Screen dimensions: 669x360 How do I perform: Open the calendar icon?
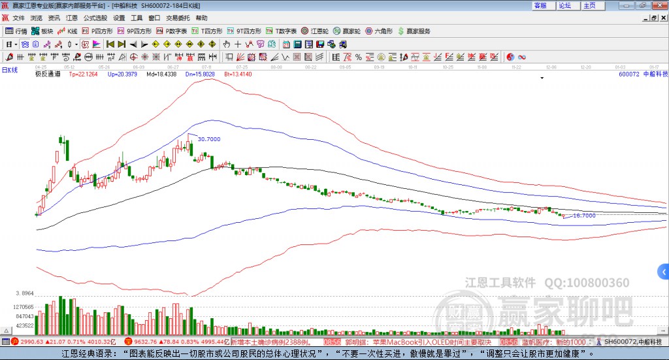click(x=286, y=44)
